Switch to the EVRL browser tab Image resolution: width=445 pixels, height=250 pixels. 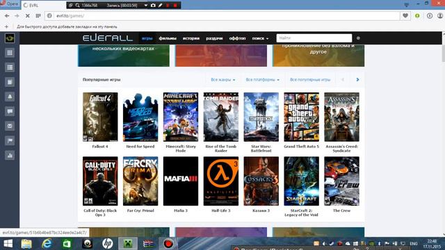click(x=44, y=6)
